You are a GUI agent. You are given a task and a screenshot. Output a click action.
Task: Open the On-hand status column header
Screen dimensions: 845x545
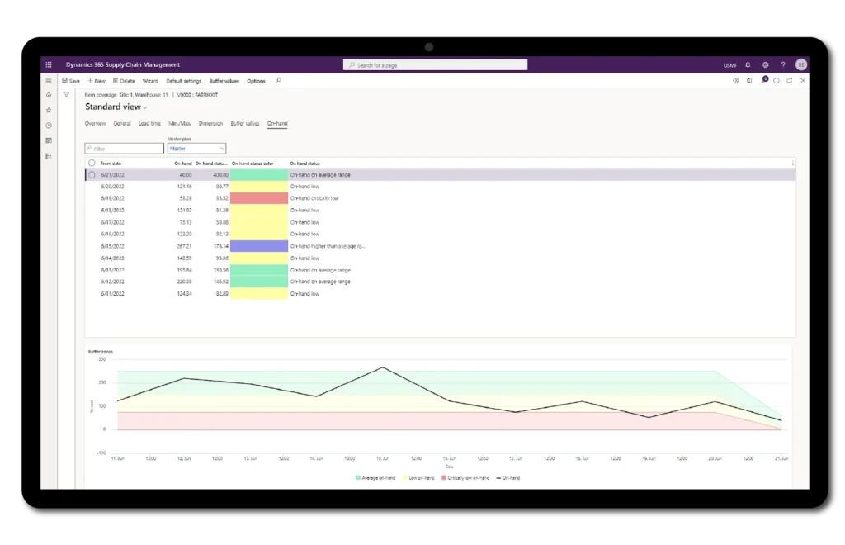pyautogui.click(x=305, y=163)
